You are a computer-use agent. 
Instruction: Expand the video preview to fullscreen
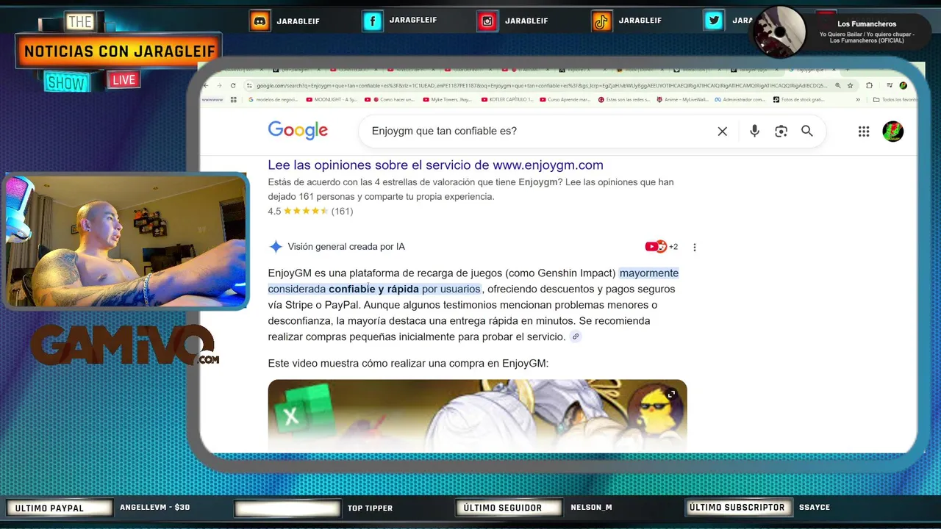(x=671, y=395)
